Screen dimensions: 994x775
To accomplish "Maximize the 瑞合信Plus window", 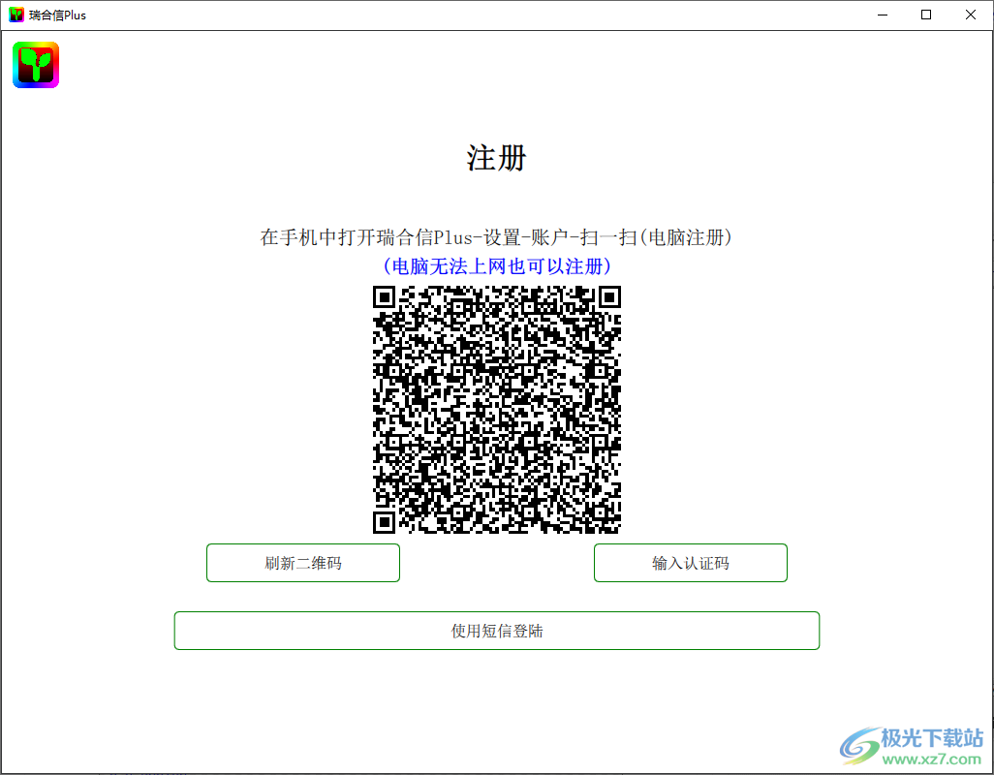I will (926, 15).
